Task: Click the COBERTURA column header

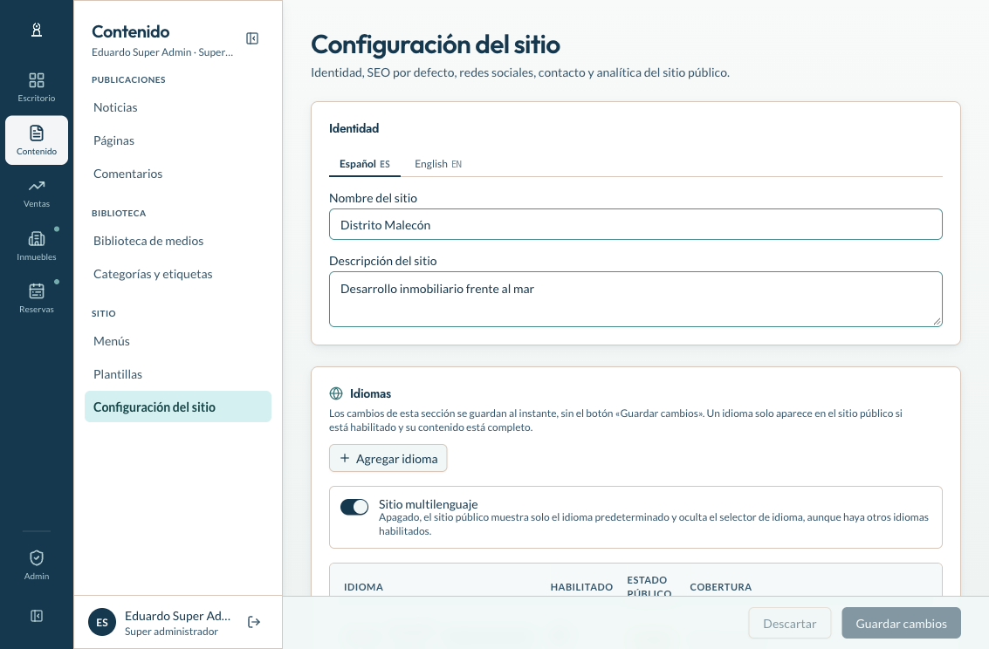Action: [x=720, y=587]
